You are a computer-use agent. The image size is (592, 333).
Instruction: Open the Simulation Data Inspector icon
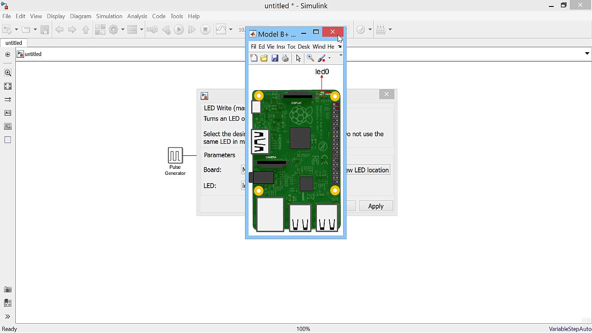coord(221,30)
